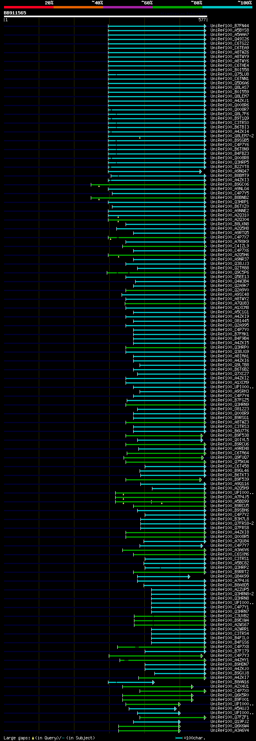Select hit label UniRef100_B3H7L8

230,519
